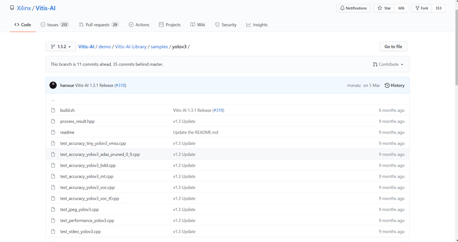Screen dimensions: 458x242
Task: Click file icon next to test_accuracy_tiny_yolov3_vmss.cpp
Action: [x=53, y=143]
